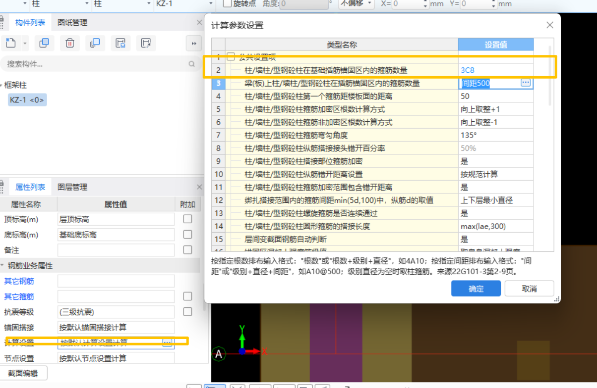This screenshot has height=388, width=597.
Task: Click the (三级抗震) value field
Action: pos(116,312)
